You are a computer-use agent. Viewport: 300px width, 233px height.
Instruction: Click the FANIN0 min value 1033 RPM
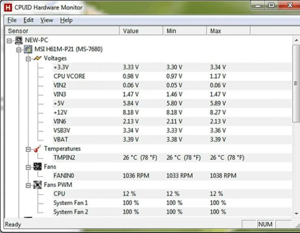click(x=180, y=176)
